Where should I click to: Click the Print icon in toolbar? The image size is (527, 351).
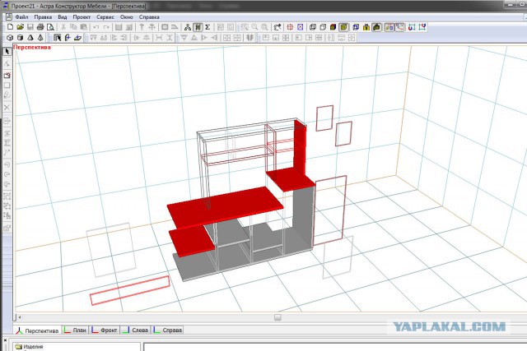tap(40, 27)
